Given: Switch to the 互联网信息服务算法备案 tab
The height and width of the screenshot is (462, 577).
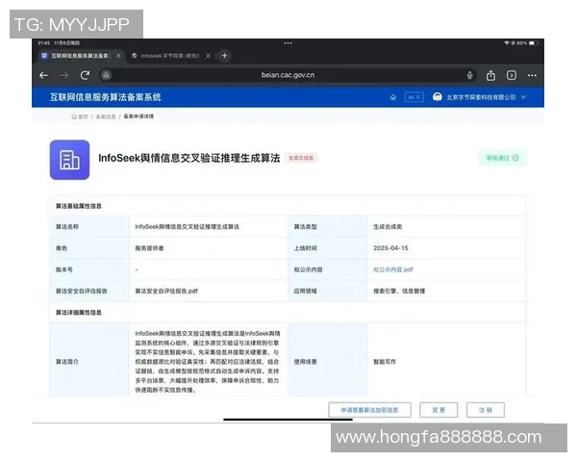Looking at the screenshot, I should (x=80, y=56).
